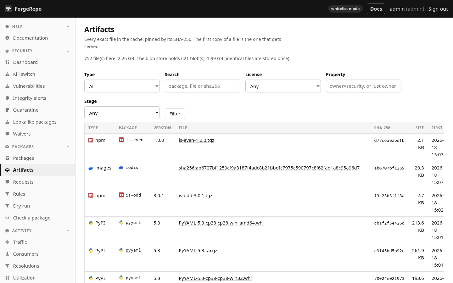
Task: Navigate to Vulnerabilities
Action: pyautogui.click(x=38, y=86)
